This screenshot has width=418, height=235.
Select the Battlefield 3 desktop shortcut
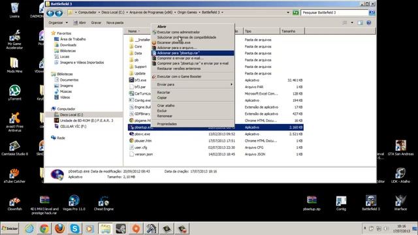(371, 203)
